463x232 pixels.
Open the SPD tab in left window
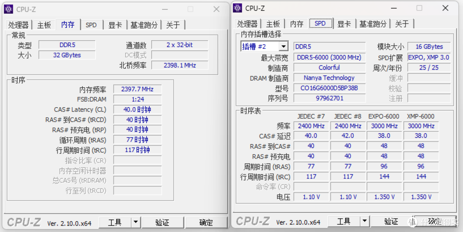[91, 25]
